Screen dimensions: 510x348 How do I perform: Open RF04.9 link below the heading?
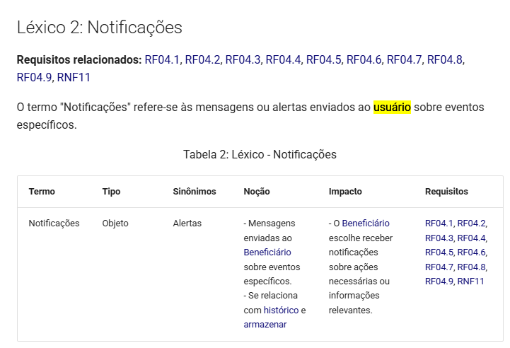pyautogui.click(x=34, y=77)
